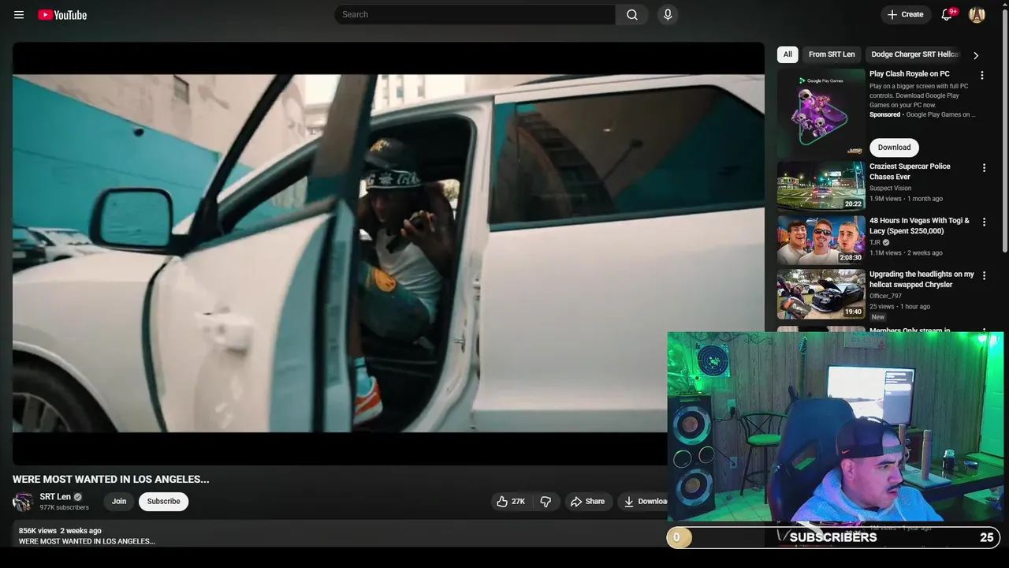Open the SRT Len channel avatar
Image resolution: width=1009 pixels, height=568 pixels.
pyautogui.click(x=23, y=502)
